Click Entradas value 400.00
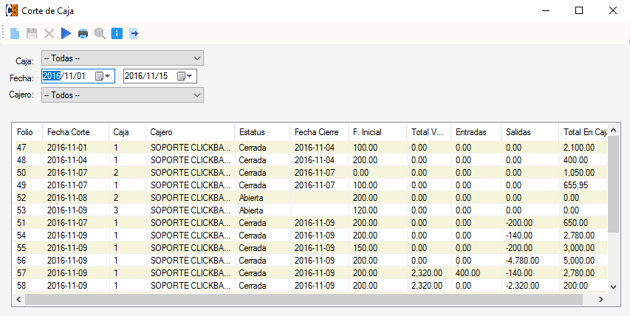This screenshot has width=630, height=316. 468,273
